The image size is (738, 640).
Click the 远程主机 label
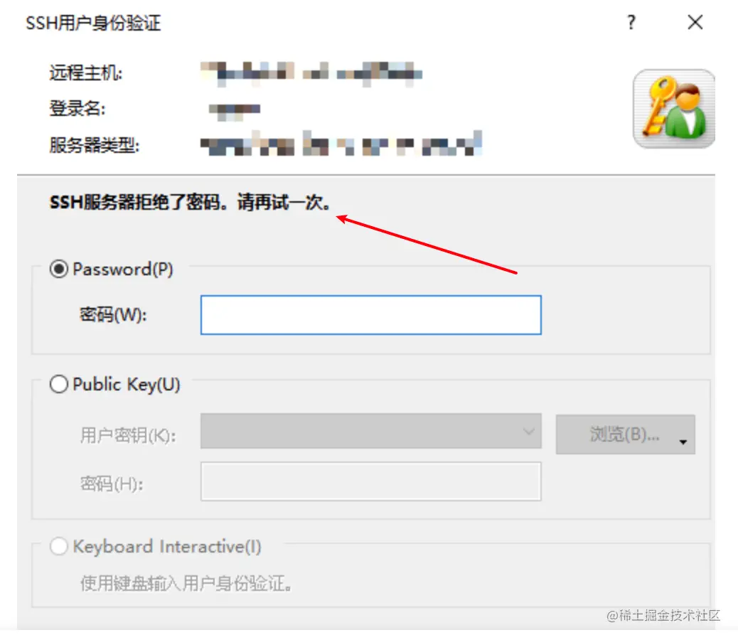86,73
